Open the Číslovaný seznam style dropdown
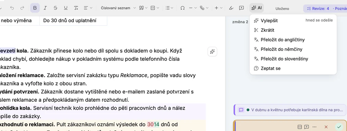The image size is (347, 131). pyautogui.click(x=118, y=8)
